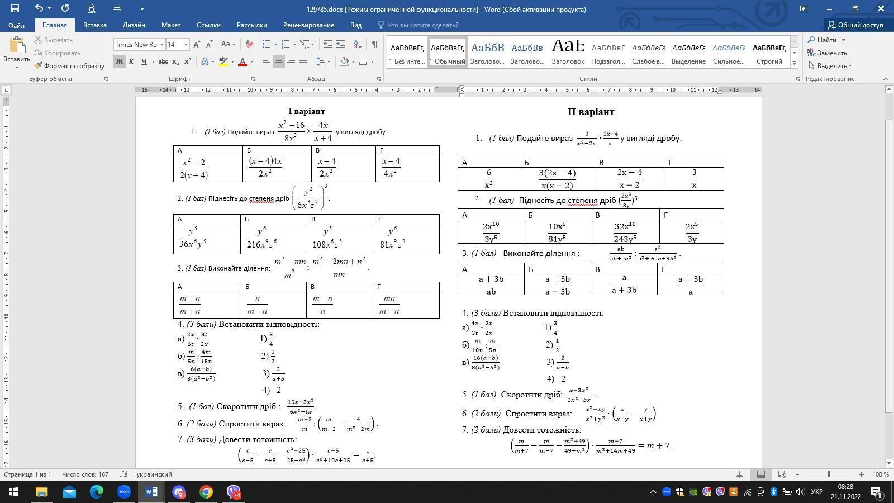Click the Copy (Копировать) button
The image size is (894, 503).
[x=57, y=53]
